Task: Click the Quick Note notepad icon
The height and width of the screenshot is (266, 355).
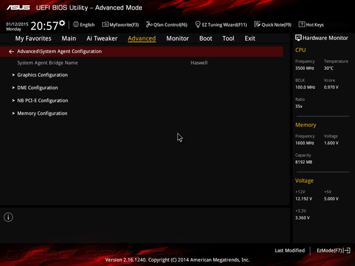Action: (257, 24)
